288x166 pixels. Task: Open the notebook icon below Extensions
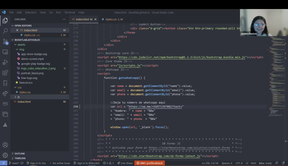(x=5, y=83)
